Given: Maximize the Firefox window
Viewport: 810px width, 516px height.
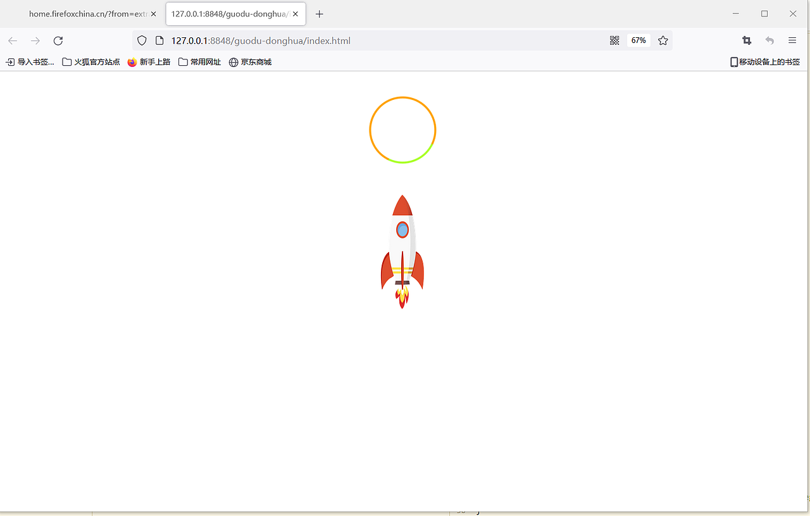Looking at the screenshot, I should [764, 13].
